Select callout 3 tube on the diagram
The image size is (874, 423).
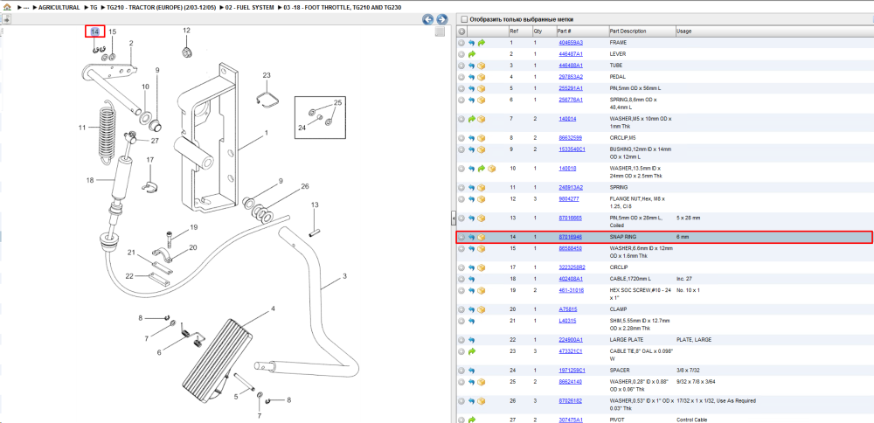pos(344,276)
